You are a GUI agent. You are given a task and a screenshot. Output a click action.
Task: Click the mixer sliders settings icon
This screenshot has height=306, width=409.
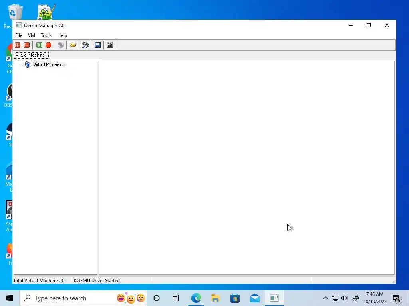pos(110,45)
